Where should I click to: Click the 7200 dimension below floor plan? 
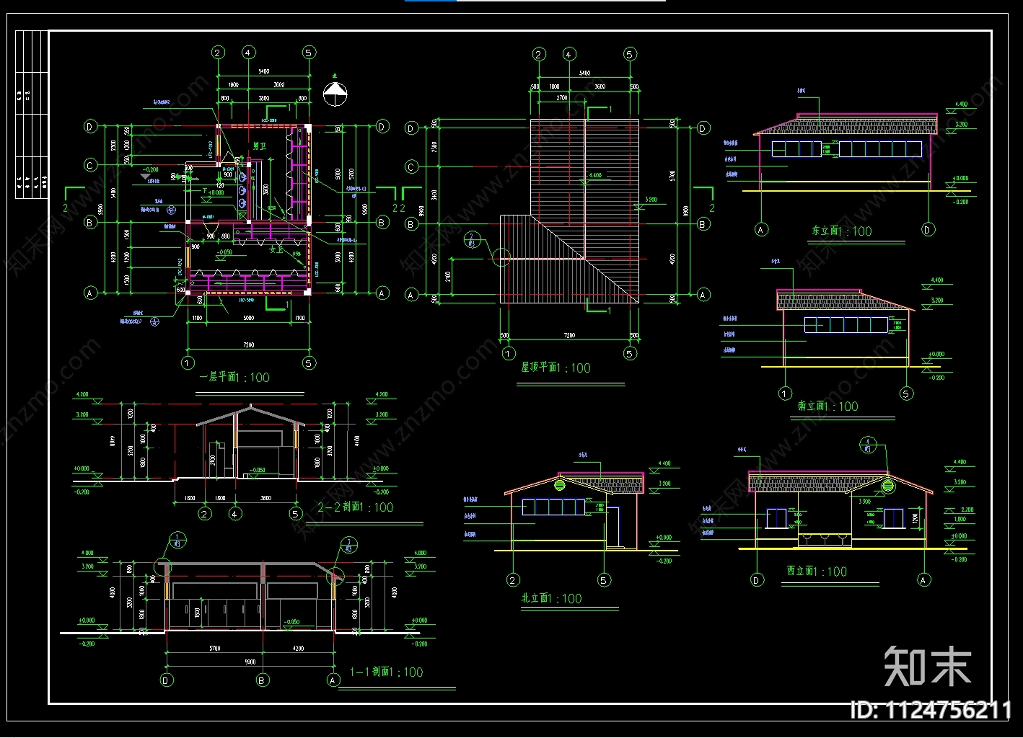248,345
